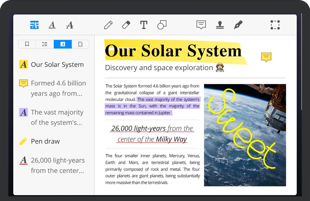
Task: Switch to the annotations sidebar tab
Action: pos(63,44)
